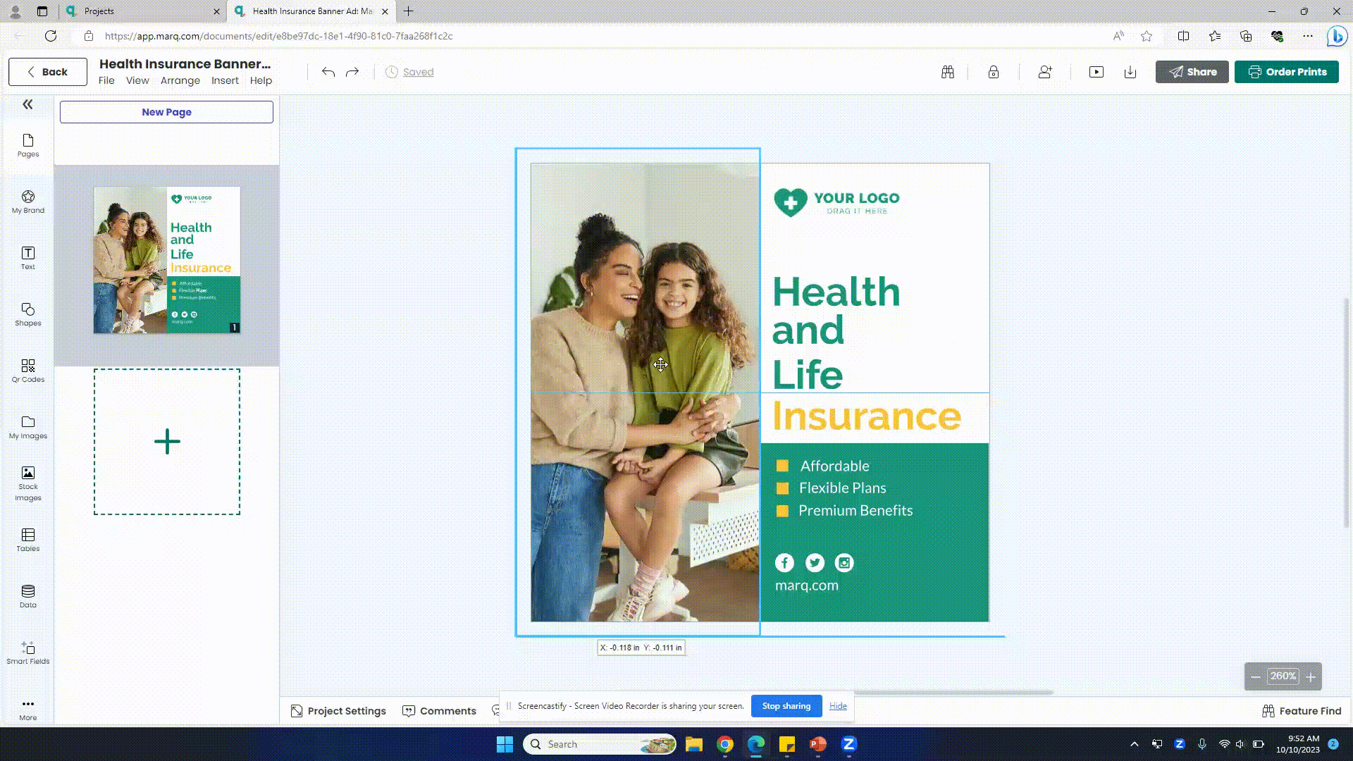Open the Shapes panel
The height and width of the screenshot is (761, 1353).
pyautogui.click(x=28, y=315)
